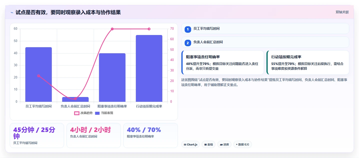
Task: Click the lightning icon beside the title
Action: [12, 12]
